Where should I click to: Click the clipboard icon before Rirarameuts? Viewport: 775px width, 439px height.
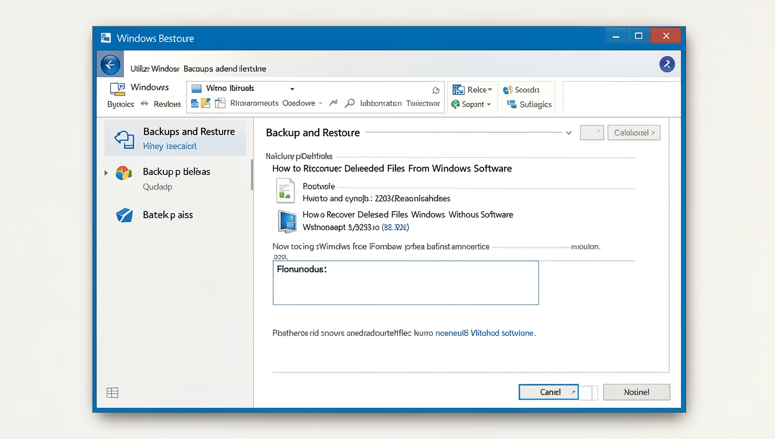[x=220, y=103]
